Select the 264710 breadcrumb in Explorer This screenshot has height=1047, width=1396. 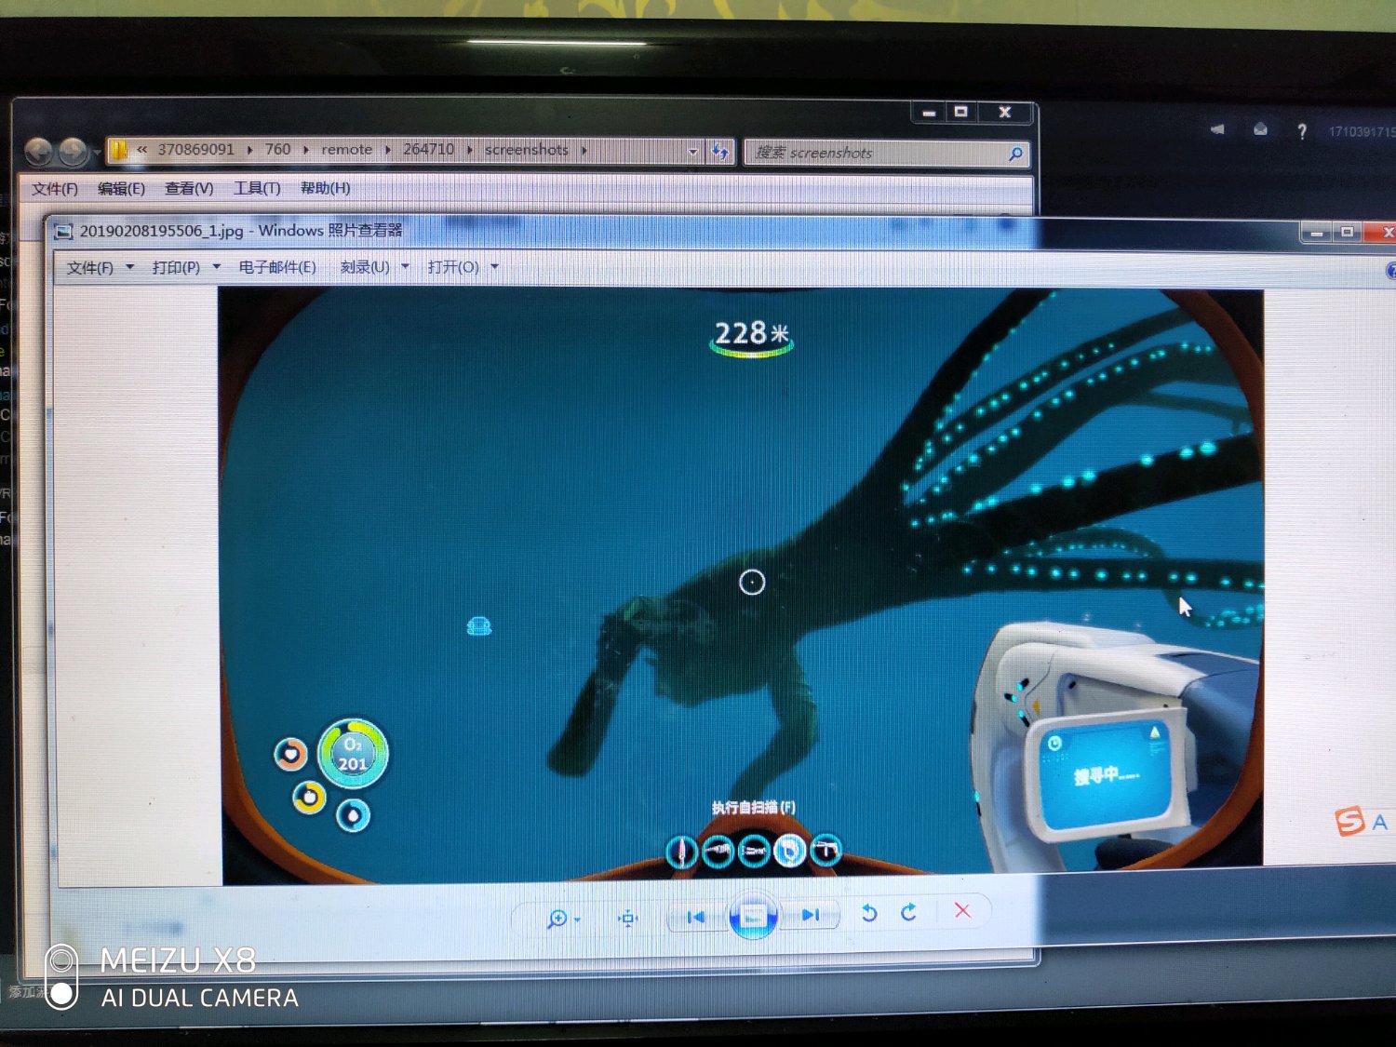428,150
